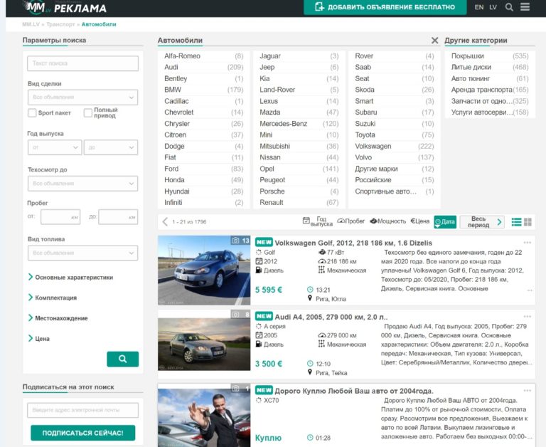Sort listings by Мощность
This screenshot has width=546, height=447.
coord(387,221)
